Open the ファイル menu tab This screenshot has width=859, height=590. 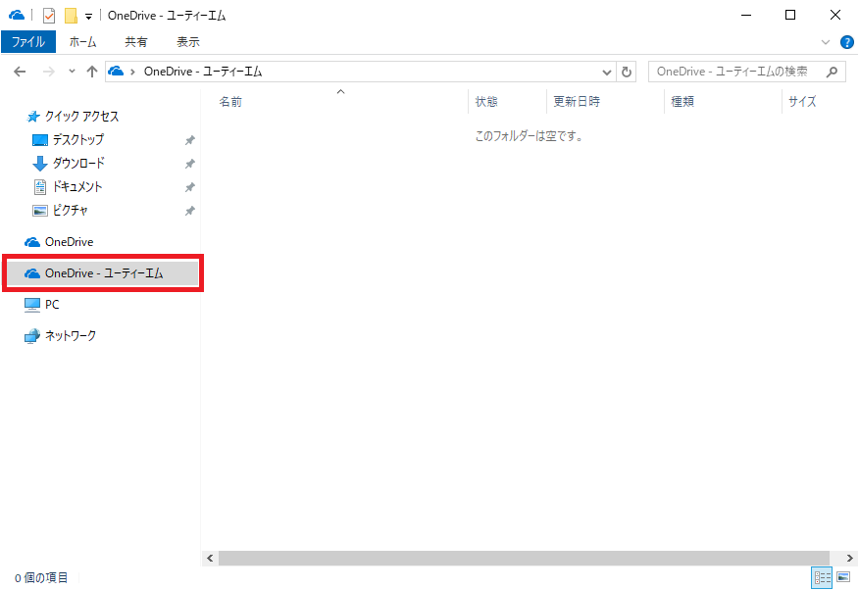point(28,41)
